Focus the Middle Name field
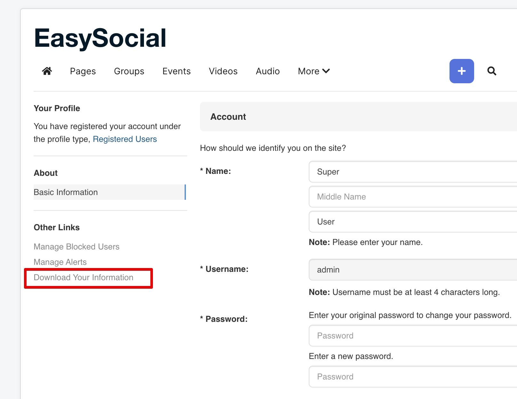Image resolution: width=517 pixels, height=399 pixels. [x=413, y=197]
